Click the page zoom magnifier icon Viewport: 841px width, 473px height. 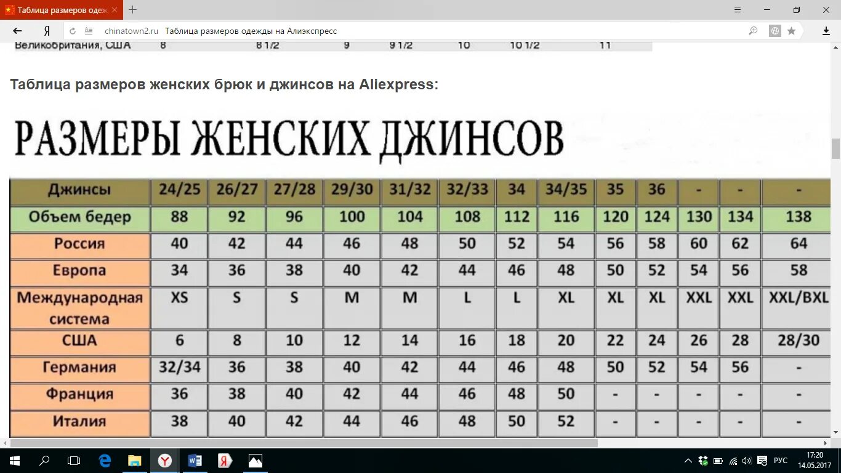[753, 31]
